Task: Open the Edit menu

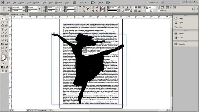Action: click(x=14, y=2)
